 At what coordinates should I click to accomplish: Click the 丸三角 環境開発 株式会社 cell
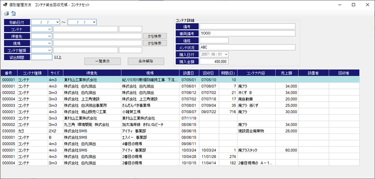click(92, 124)
